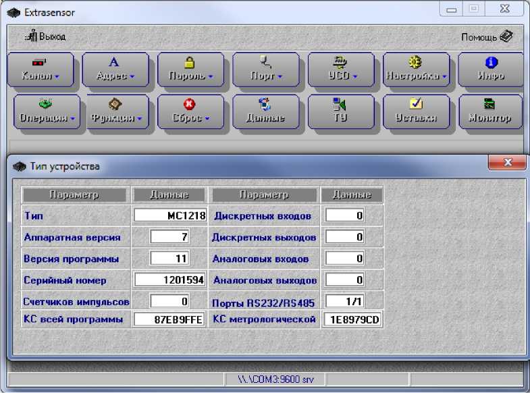Expand the Адрес dropdown arrow
530x393 pixels.
[132, 77]
